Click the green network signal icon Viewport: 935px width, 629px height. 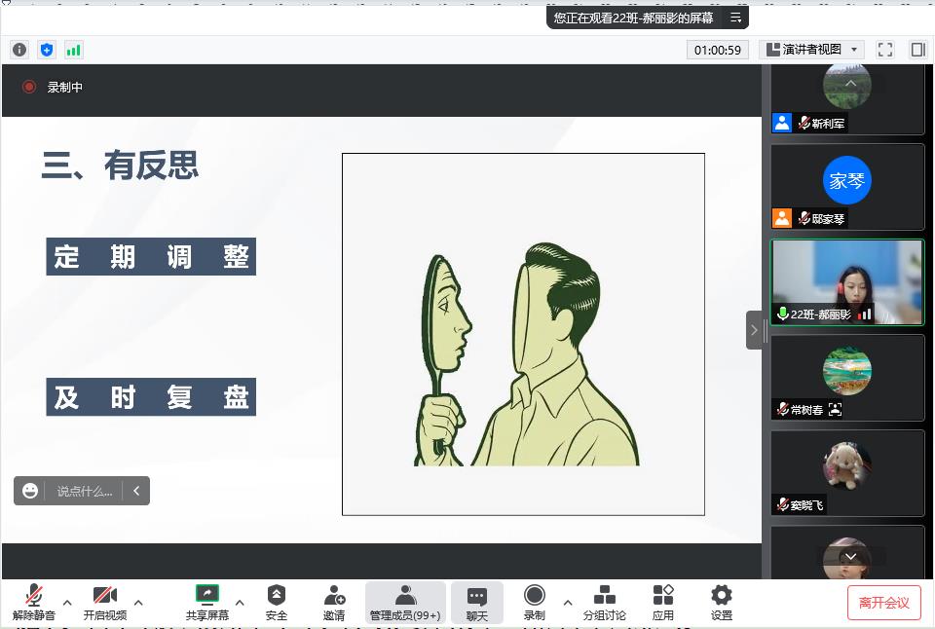tap(74, 50)
